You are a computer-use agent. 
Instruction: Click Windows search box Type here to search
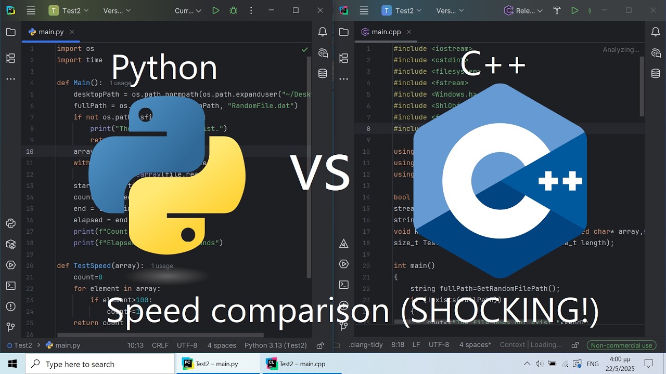100,364
